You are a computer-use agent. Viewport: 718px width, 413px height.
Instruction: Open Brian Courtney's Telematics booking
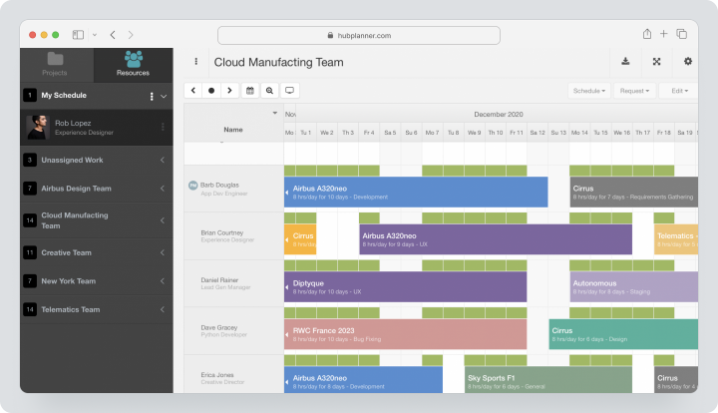[x=676, y=239]
